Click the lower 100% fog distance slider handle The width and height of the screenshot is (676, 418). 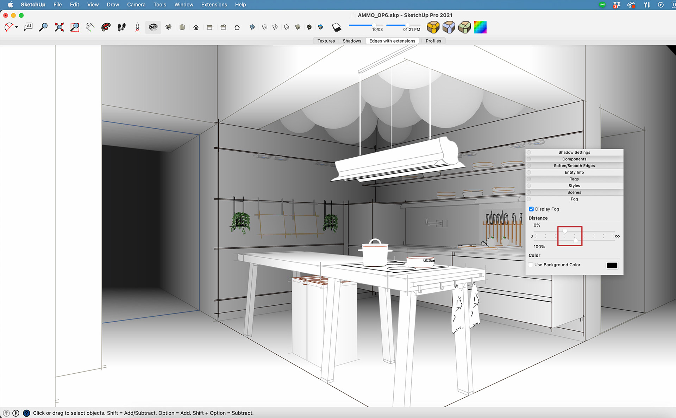576,240
